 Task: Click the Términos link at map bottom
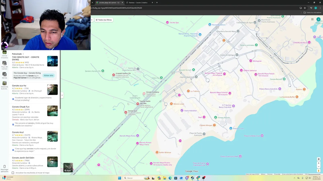click(270, 174)
